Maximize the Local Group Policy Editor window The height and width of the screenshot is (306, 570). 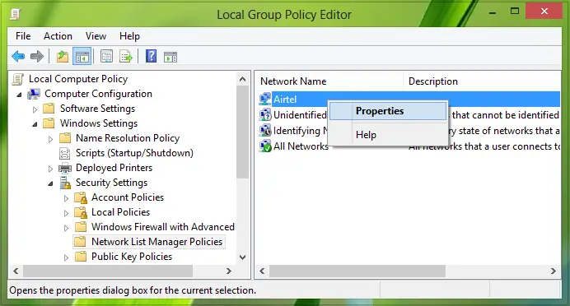515,12
